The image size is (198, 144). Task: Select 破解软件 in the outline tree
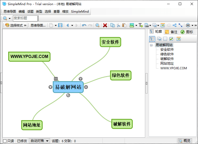(167, 59)
